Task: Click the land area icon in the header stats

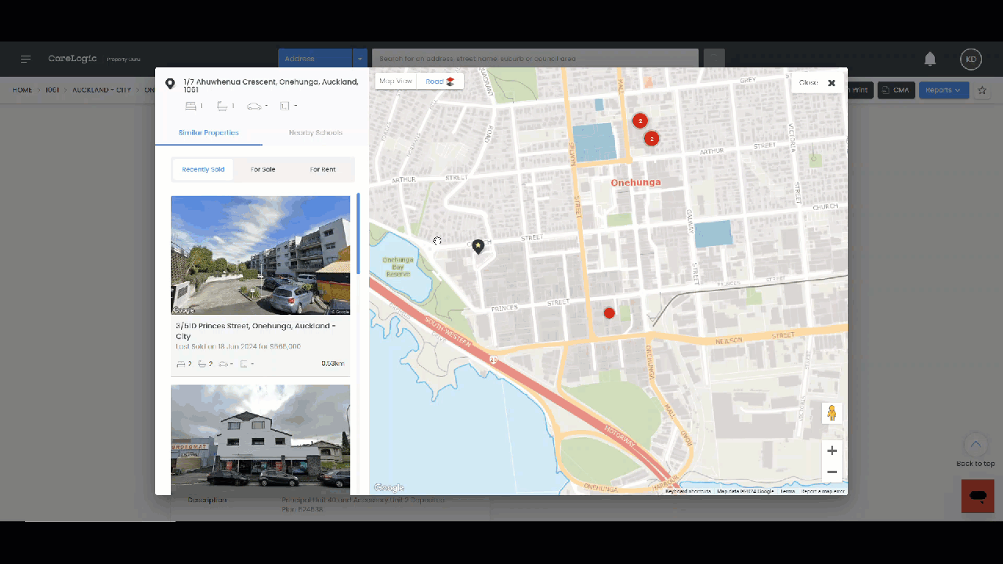Action: point(285,106)
